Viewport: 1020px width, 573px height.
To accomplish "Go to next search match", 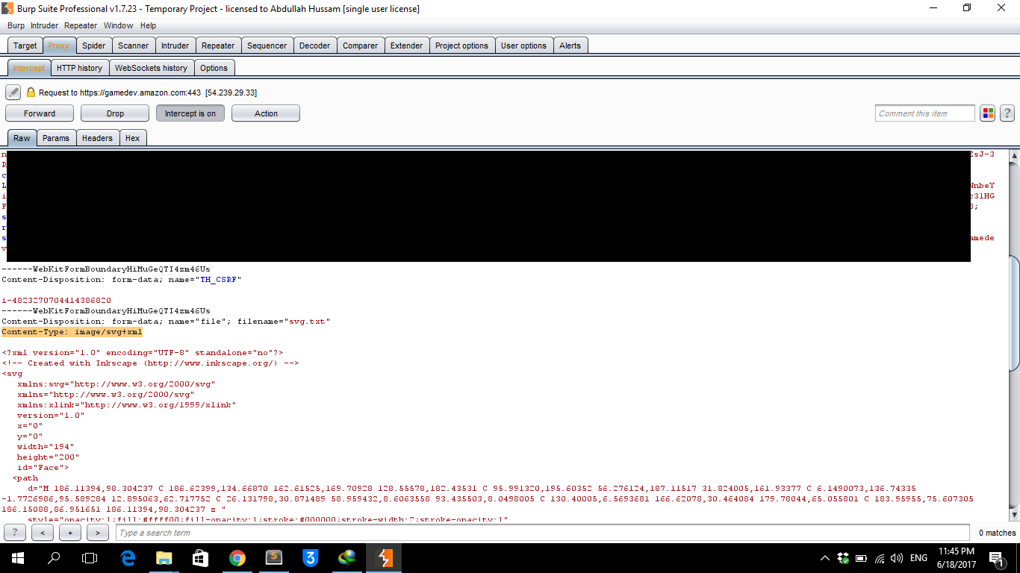I will coord(98,533).
